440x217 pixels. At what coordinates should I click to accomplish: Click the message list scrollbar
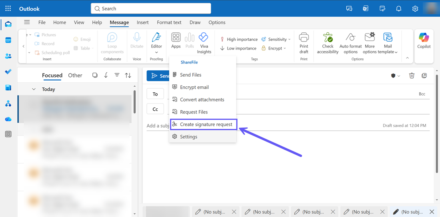pos(135,102)
